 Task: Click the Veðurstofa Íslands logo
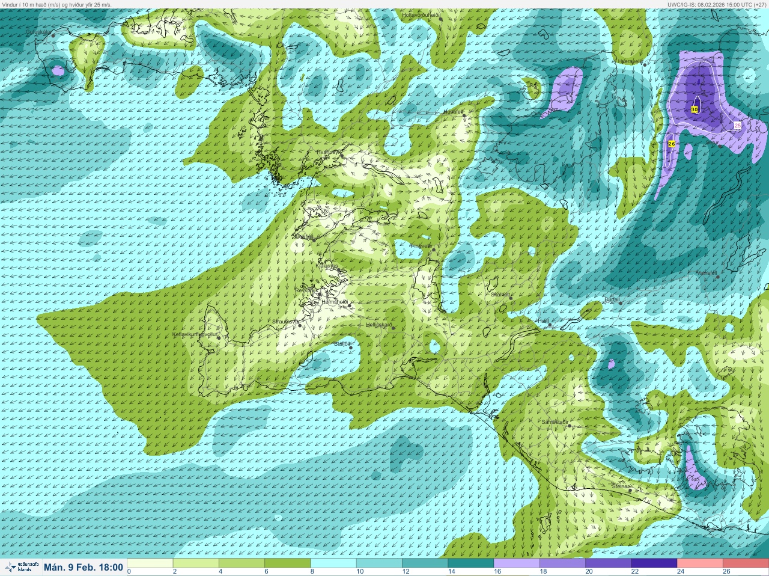point(21,567)
